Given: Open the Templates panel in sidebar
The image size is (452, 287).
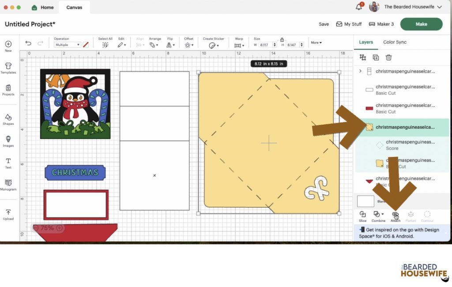Looking at the screenshot, I should coord(8,68).
